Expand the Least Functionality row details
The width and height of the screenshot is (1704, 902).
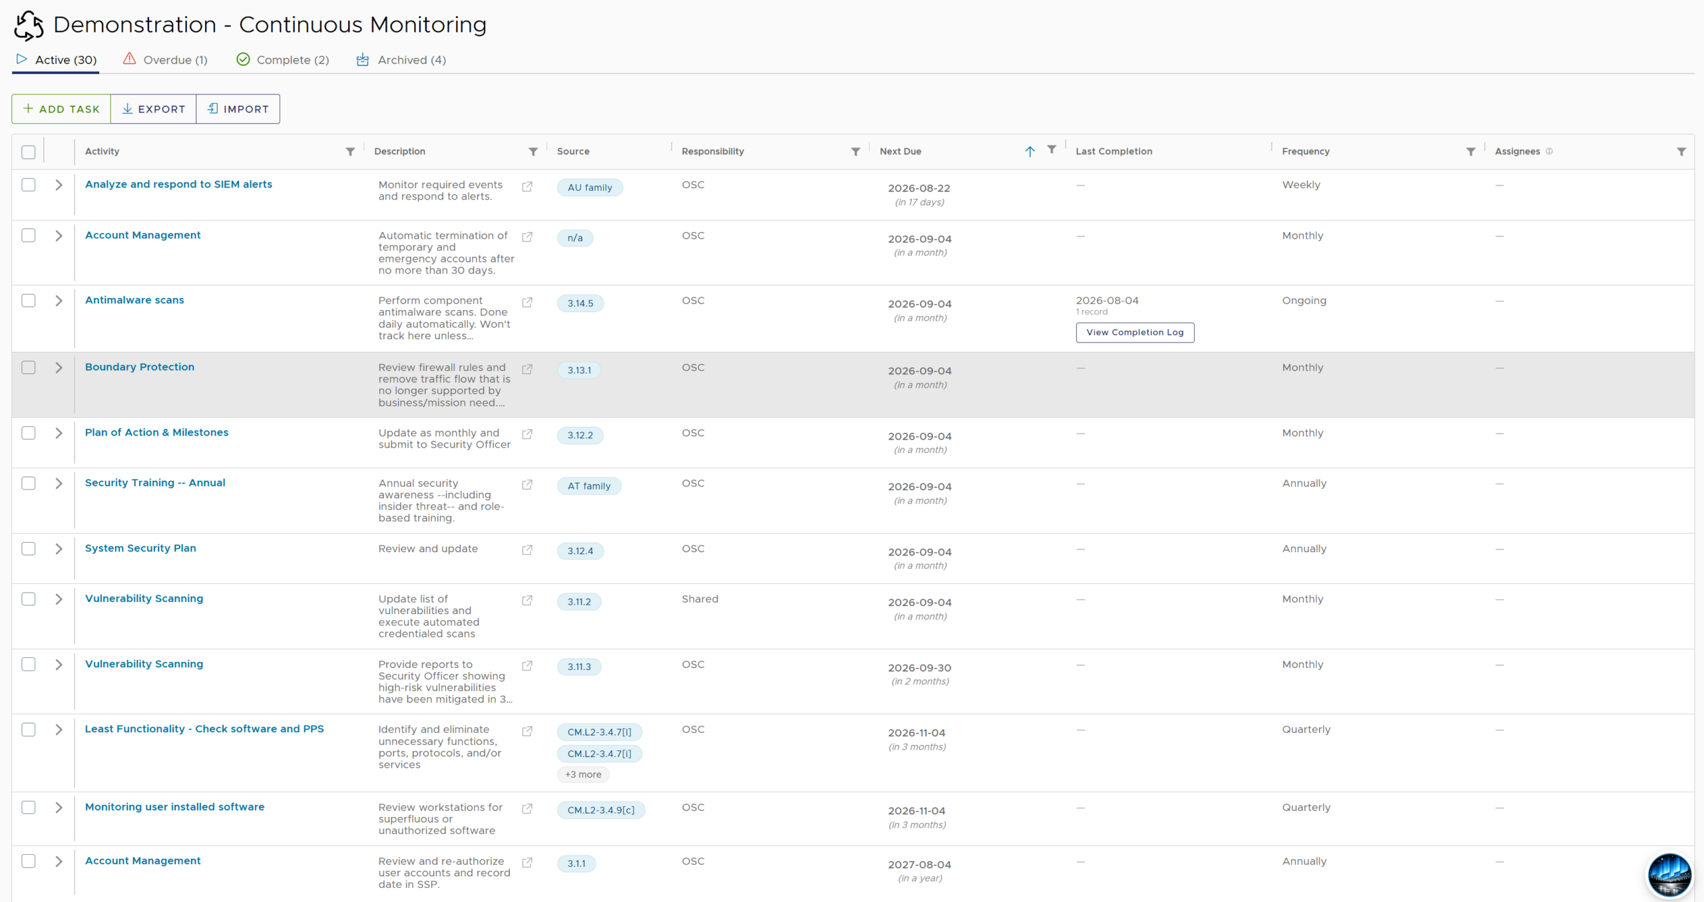[59, 730]
